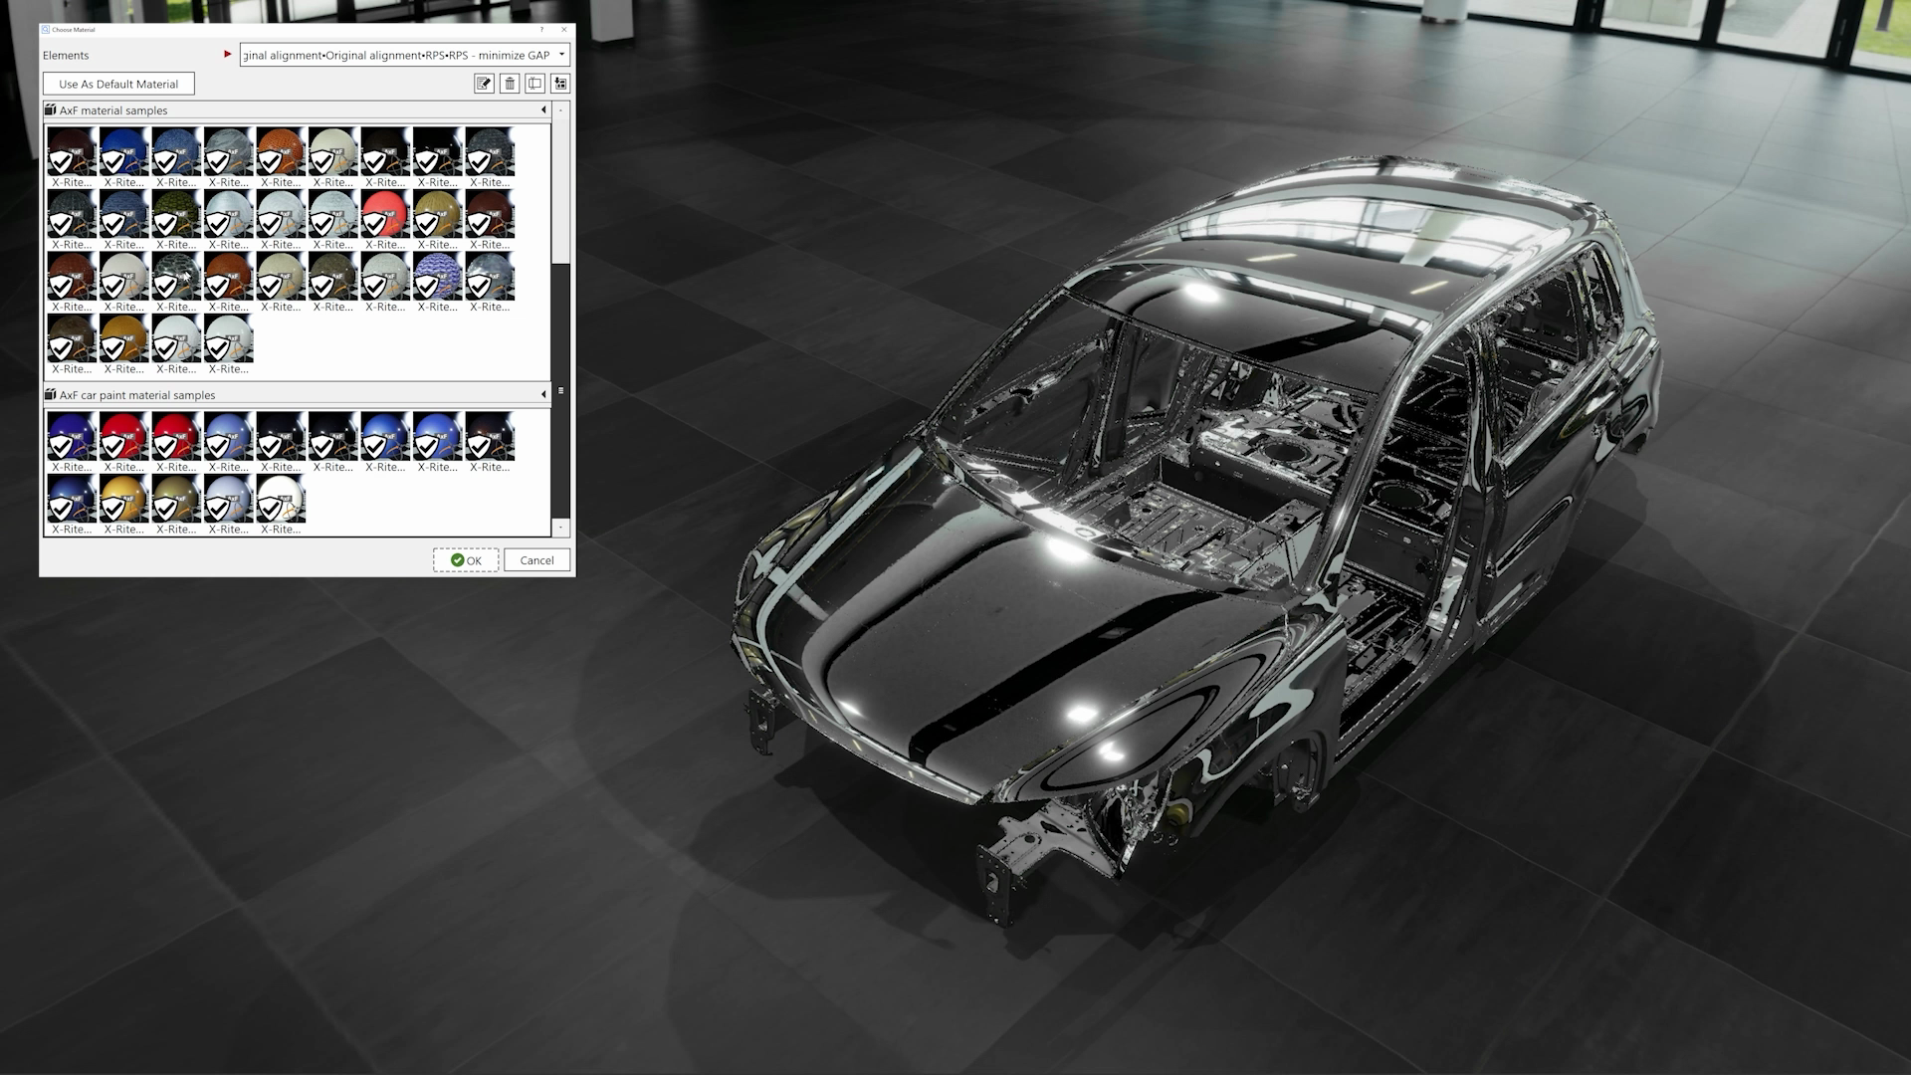Viewport: 1911px width, 1075px height.
Task: Click the edit material pencil icon
Action: coord(484,84)
